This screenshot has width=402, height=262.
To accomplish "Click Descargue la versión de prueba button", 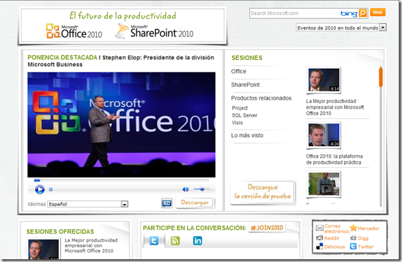I will (263, 192).
